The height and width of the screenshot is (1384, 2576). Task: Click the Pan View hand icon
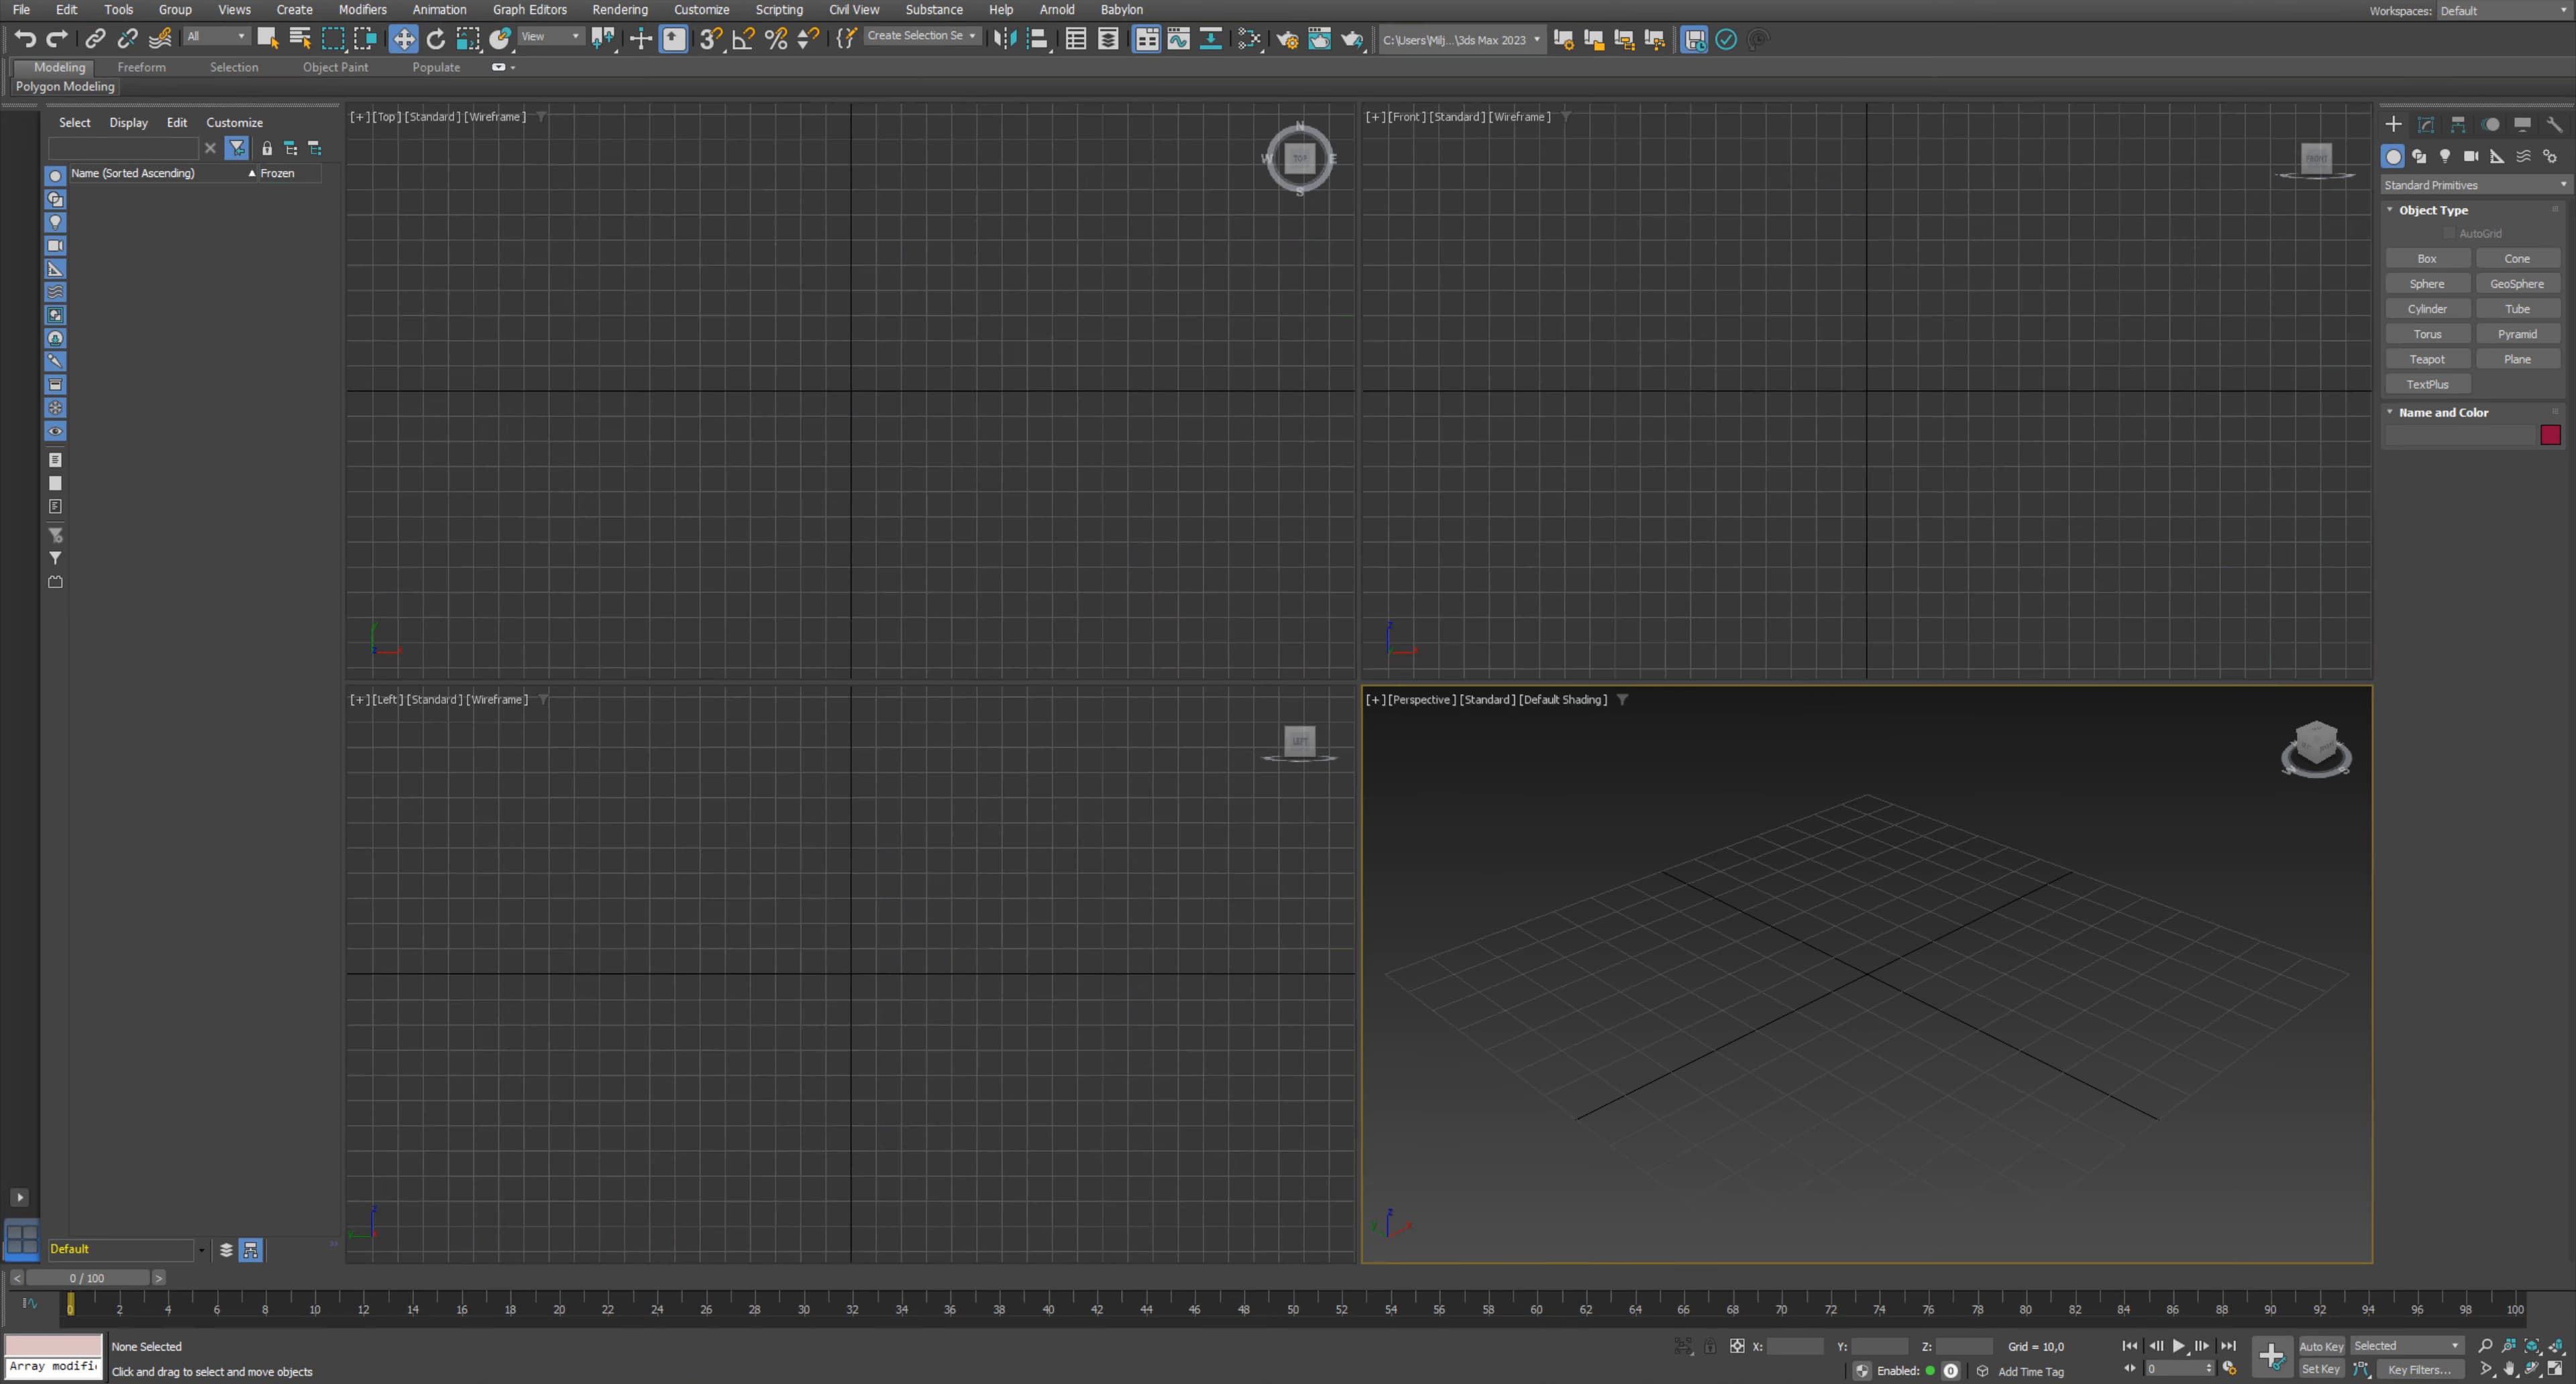tap(2509, 1369)
